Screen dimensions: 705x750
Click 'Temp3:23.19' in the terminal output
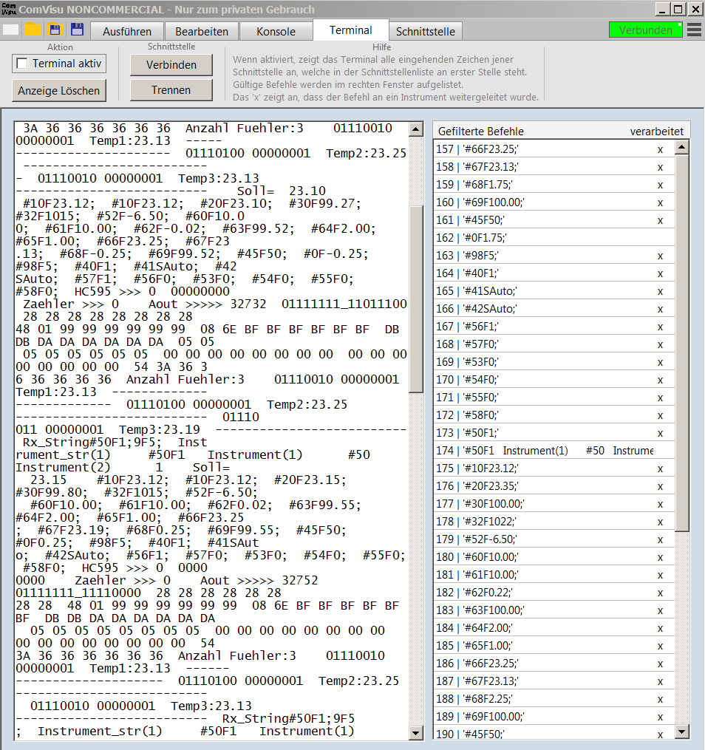[x=160, y=429]
